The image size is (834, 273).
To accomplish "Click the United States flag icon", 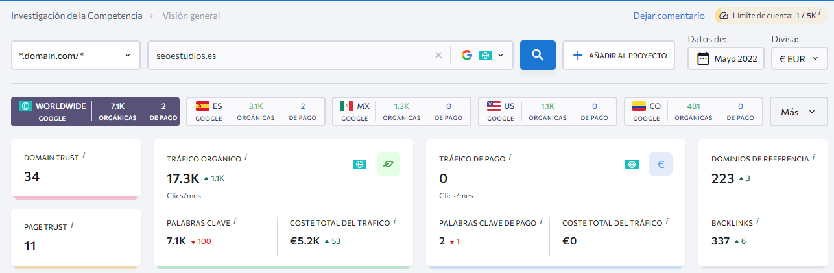I will click(x=494, y=106).
